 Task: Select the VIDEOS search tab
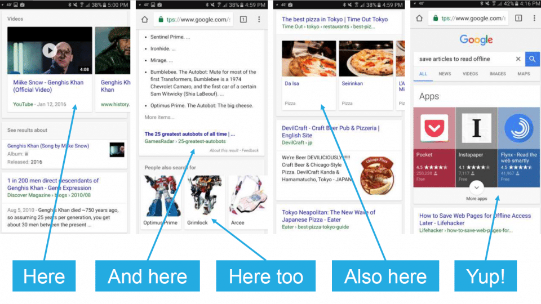[x=470, y=74]
